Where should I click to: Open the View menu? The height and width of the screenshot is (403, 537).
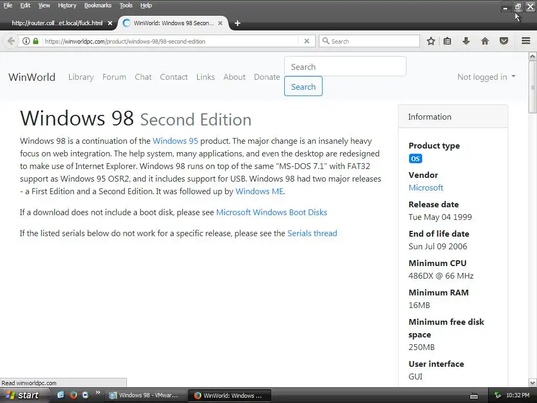pyautogui.click(x=44, y=5)
